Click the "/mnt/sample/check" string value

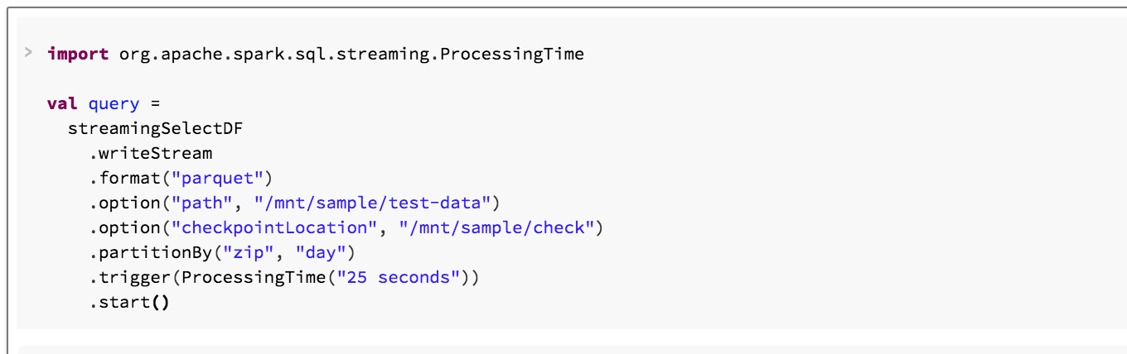pos(496,228)
